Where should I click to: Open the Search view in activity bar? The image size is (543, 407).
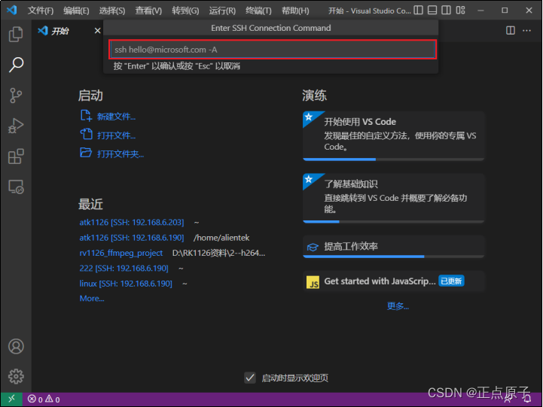(16, 65)
